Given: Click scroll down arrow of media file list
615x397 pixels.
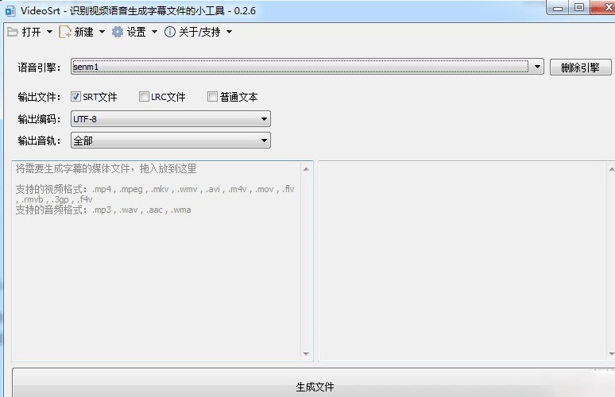Looking at the screenshot, I should (x=307, y=354).
